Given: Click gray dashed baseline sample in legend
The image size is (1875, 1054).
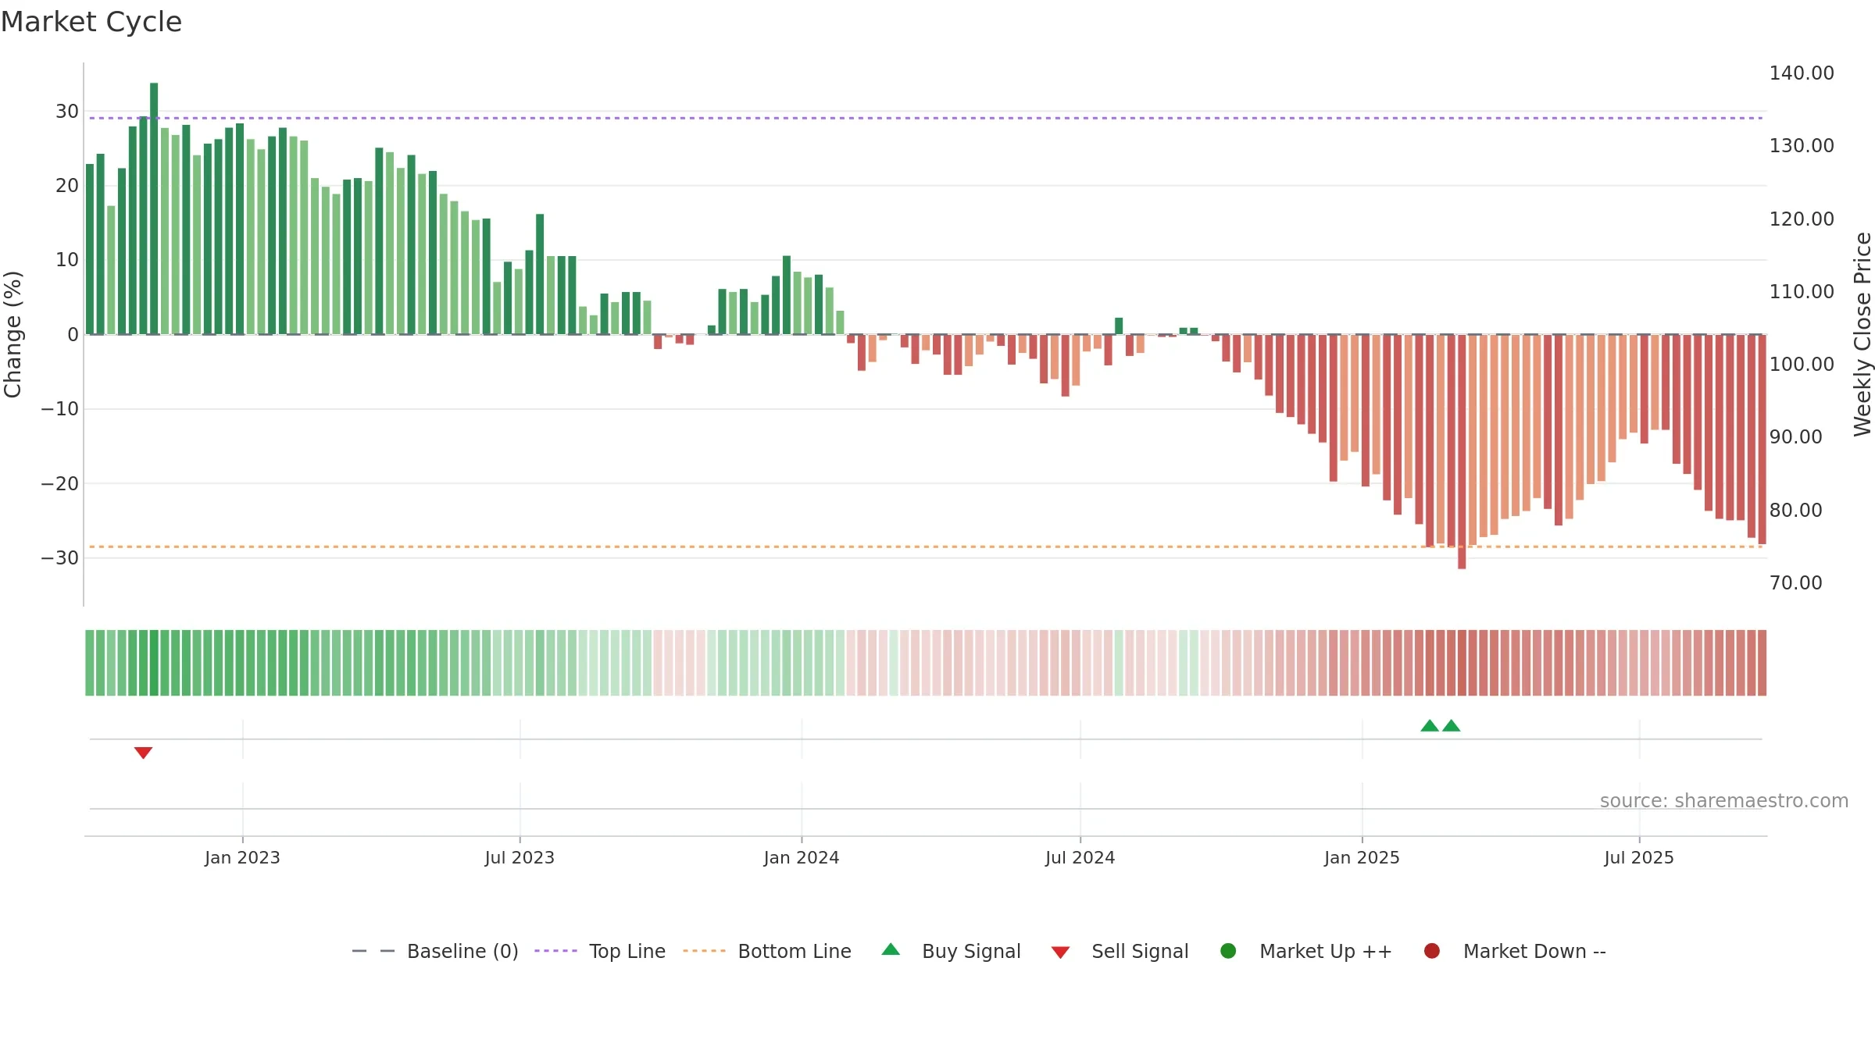Looking at the screenshot, I should tap(373, 951).
